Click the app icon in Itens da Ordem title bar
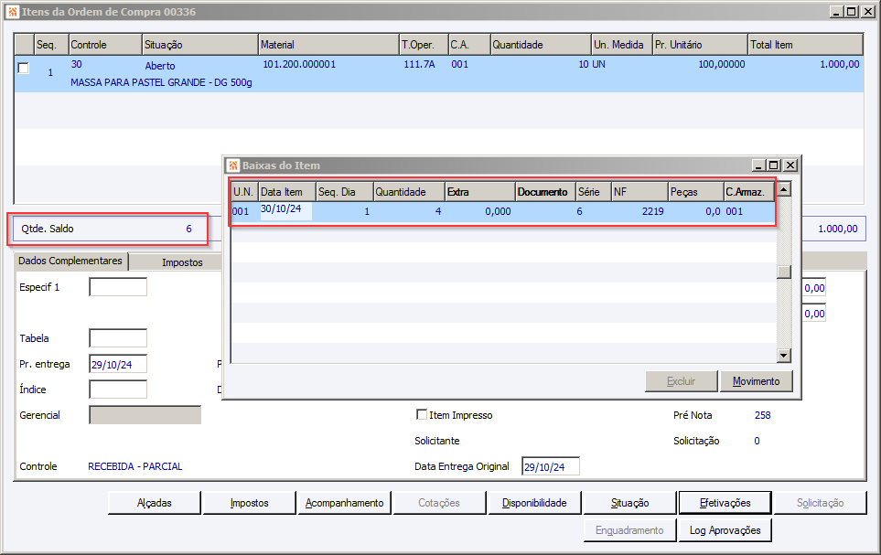The image size is (881, 555). point(13,12)
